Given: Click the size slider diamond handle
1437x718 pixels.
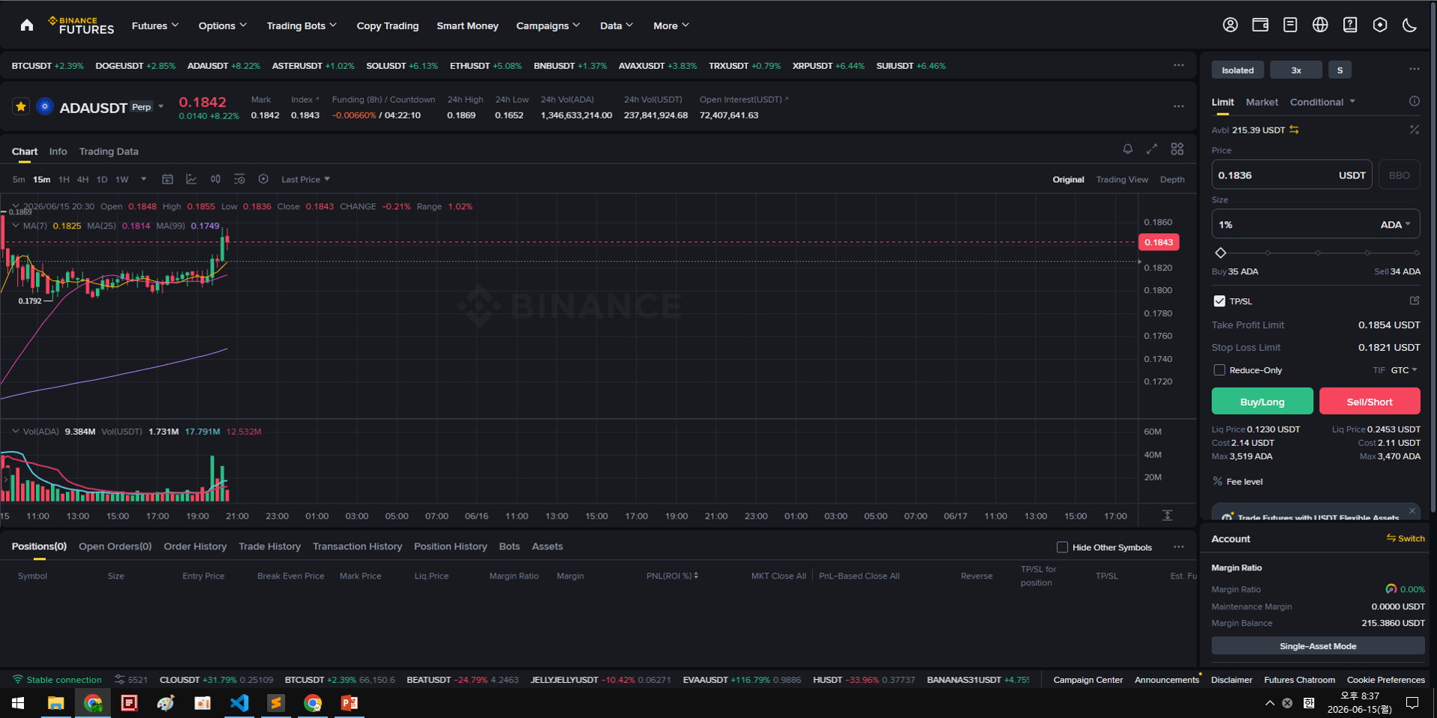Looking at the screenshot, I should (x=1220, y=253).
